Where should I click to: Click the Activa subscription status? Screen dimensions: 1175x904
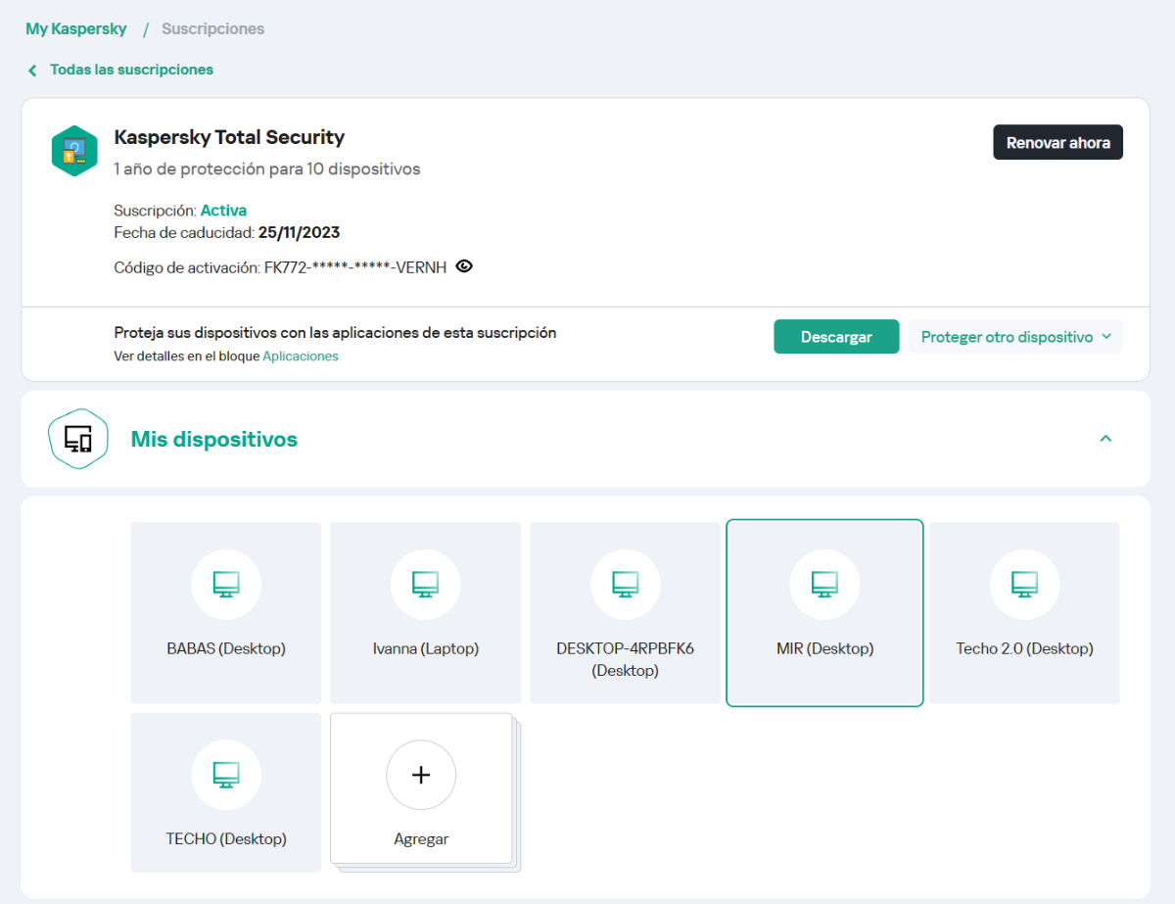(x=223, y=211)
